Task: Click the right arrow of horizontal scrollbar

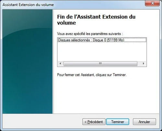Action: 143,64
